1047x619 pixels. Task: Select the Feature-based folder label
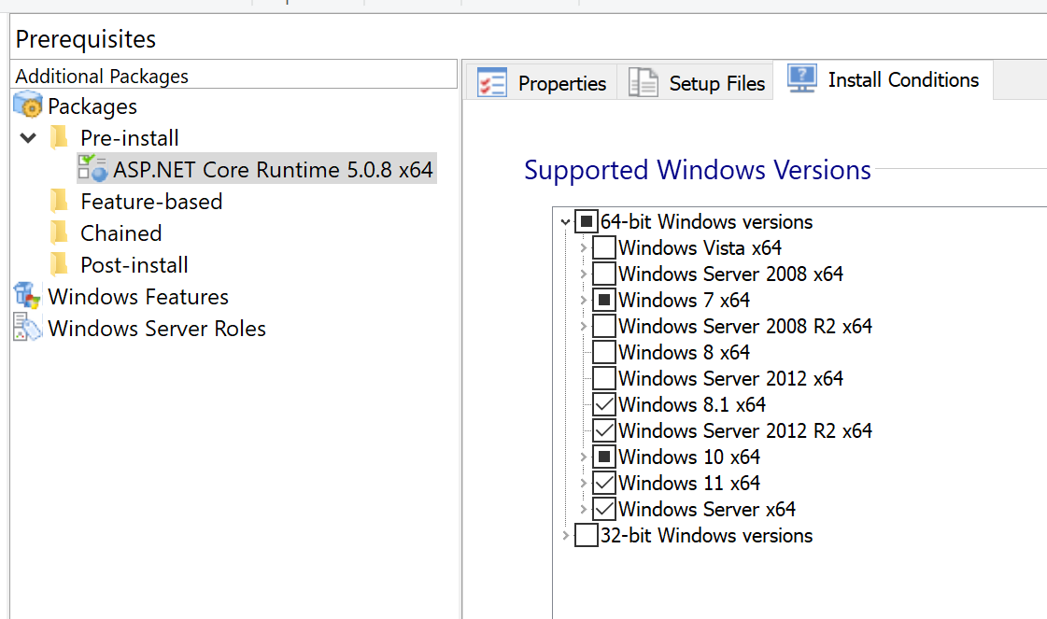tap(151, 201)
